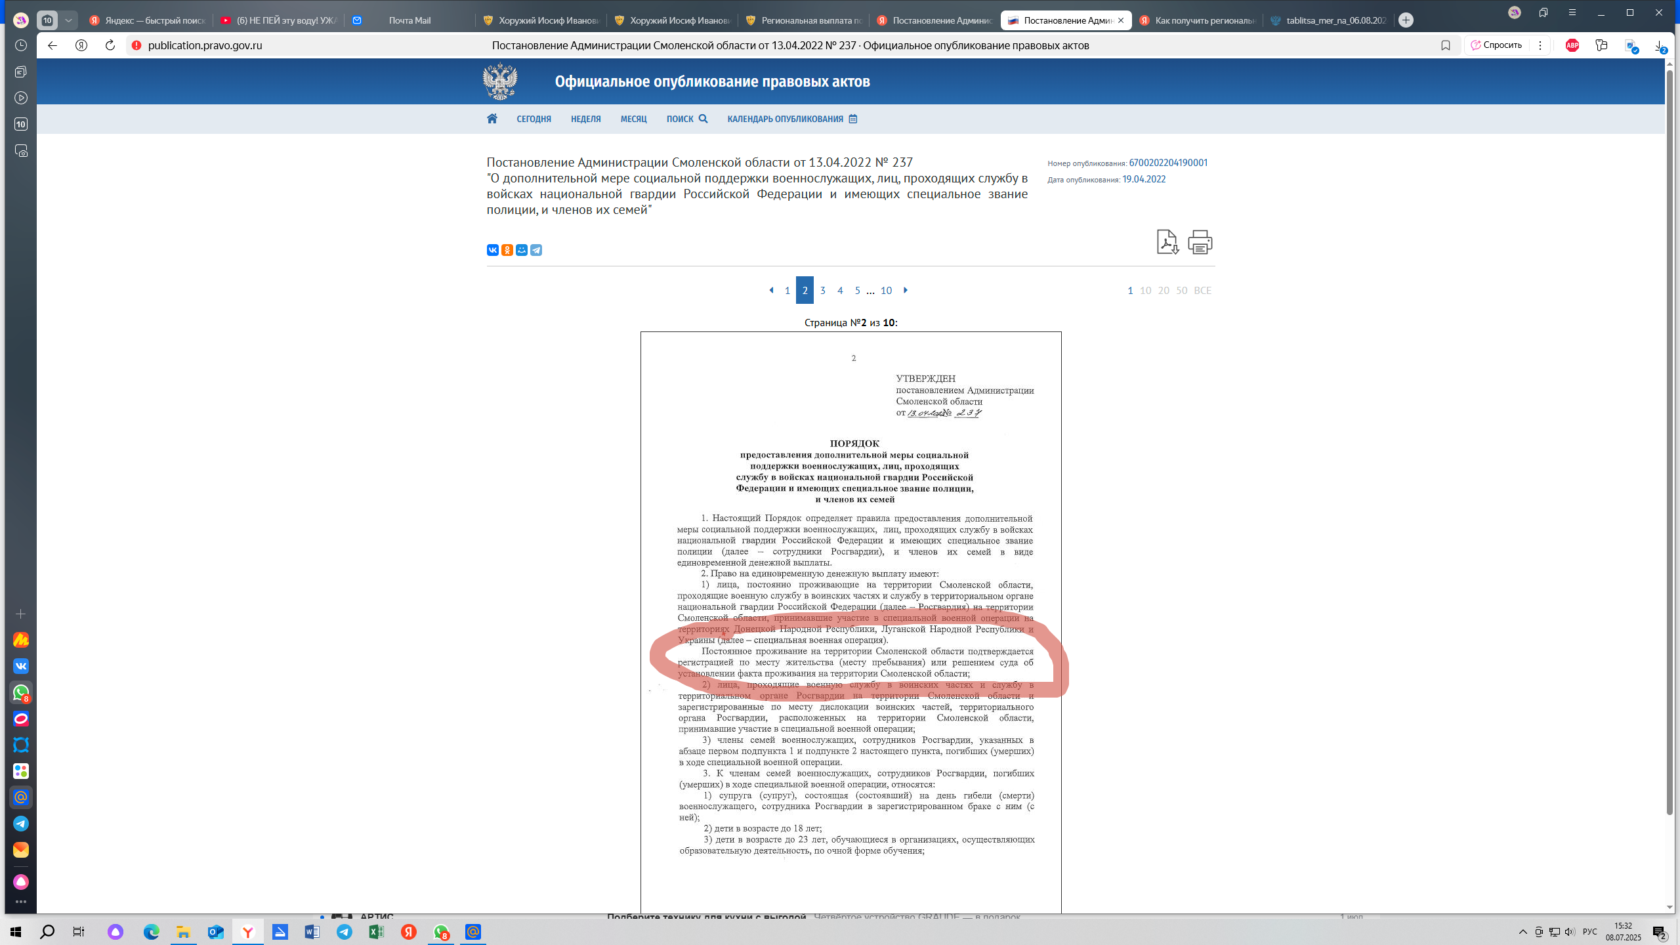Screen dimensions: 1680x945
Task: Switch to the Почта Mail tab
Action: coord(409,20)
